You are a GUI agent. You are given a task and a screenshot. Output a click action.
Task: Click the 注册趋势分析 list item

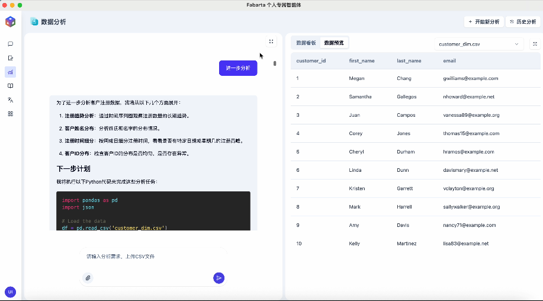pyautogui.click(x=125, y=116)
